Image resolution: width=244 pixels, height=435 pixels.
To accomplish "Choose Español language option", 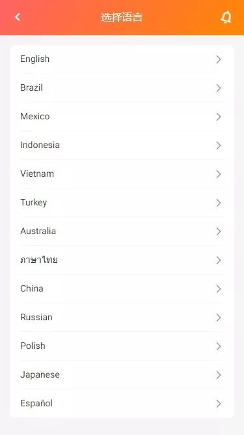I will [122, 404].
